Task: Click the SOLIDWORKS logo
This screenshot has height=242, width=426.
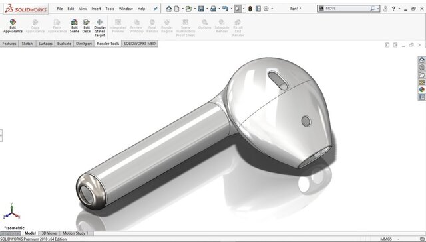Action: pos(26,9)
